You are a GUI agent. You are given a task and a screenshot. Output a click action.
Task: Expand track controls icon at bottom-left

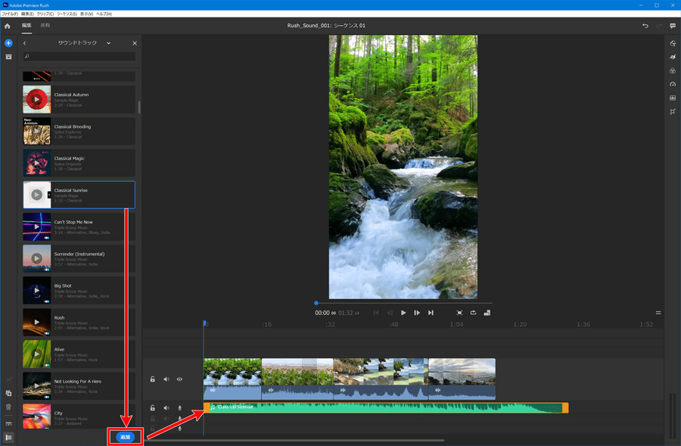(8, 437)
